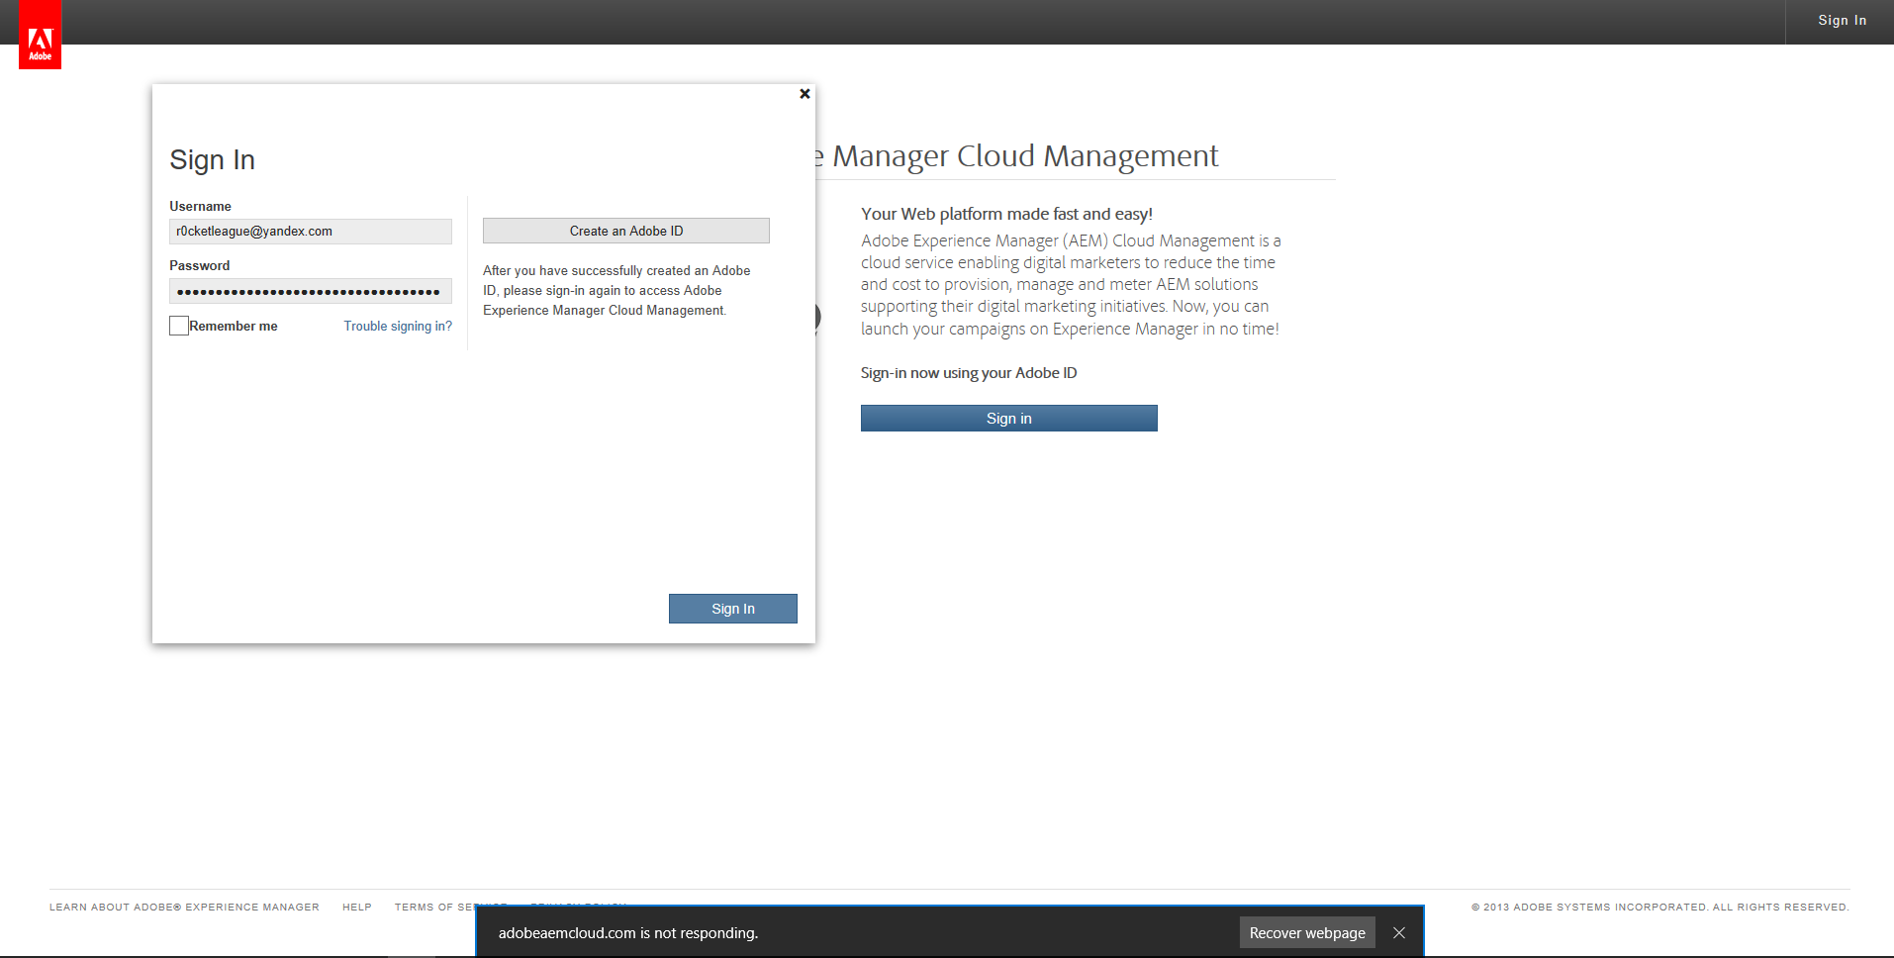Open Learn About Adobe Experience Manager link

[184, 907]
